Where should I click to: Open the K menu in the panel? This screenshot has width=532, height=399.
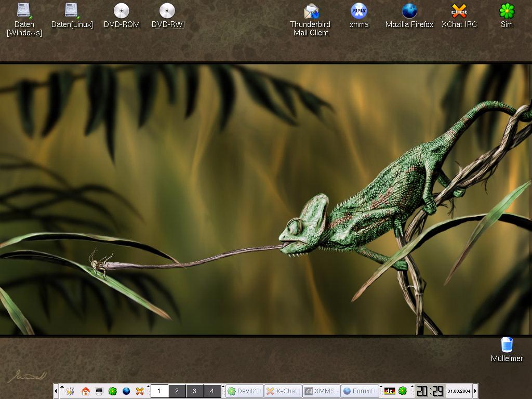pos(71,391)
